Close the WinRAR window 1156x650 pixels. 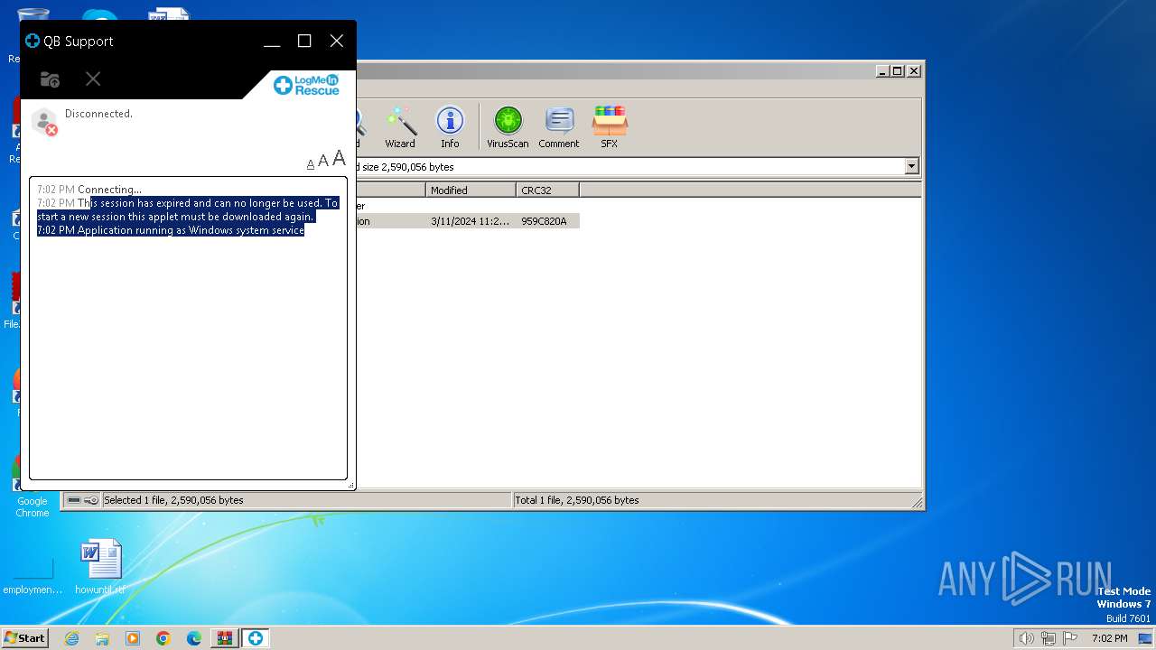coord(914,70)
